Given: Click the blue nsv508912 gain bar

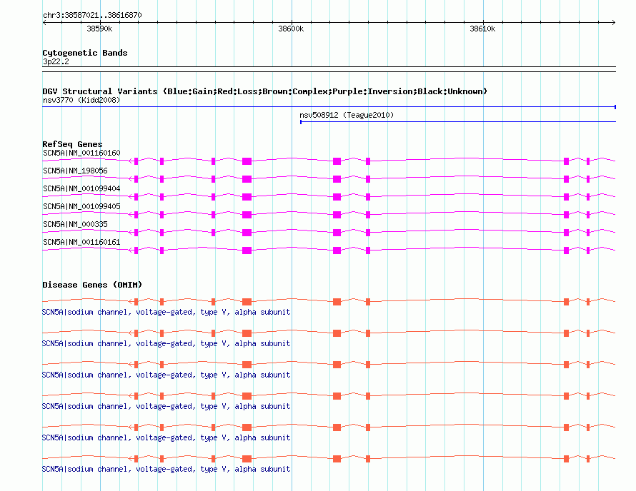Looking at the screenshot, I should [x=458, y=121].
